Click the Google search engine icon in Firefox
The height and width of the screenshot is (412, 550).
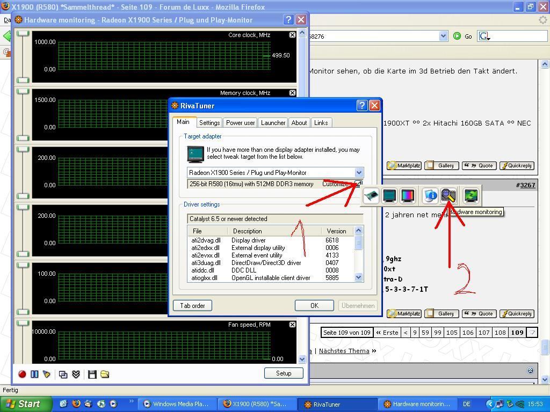click(x=484, y=36)
